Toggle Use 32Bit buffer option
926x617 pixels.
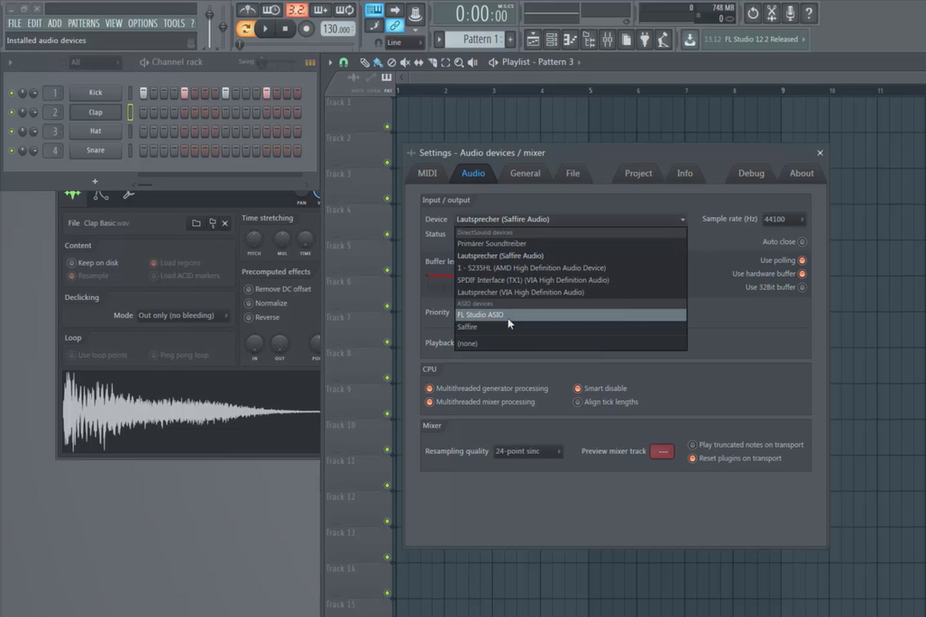(802, 287)
